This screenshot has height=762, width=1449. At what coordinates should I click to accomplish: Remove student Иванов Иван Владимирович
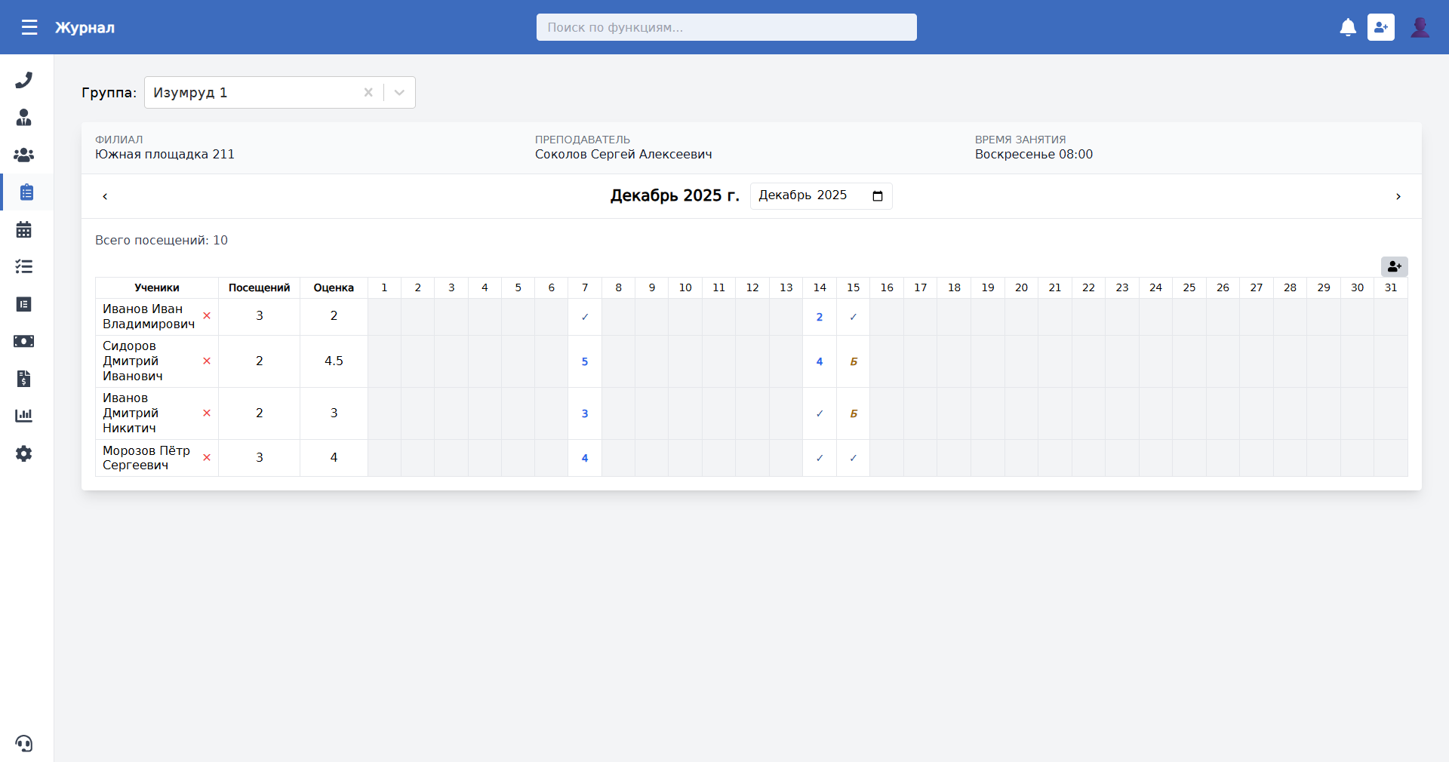tap(207, 316)
